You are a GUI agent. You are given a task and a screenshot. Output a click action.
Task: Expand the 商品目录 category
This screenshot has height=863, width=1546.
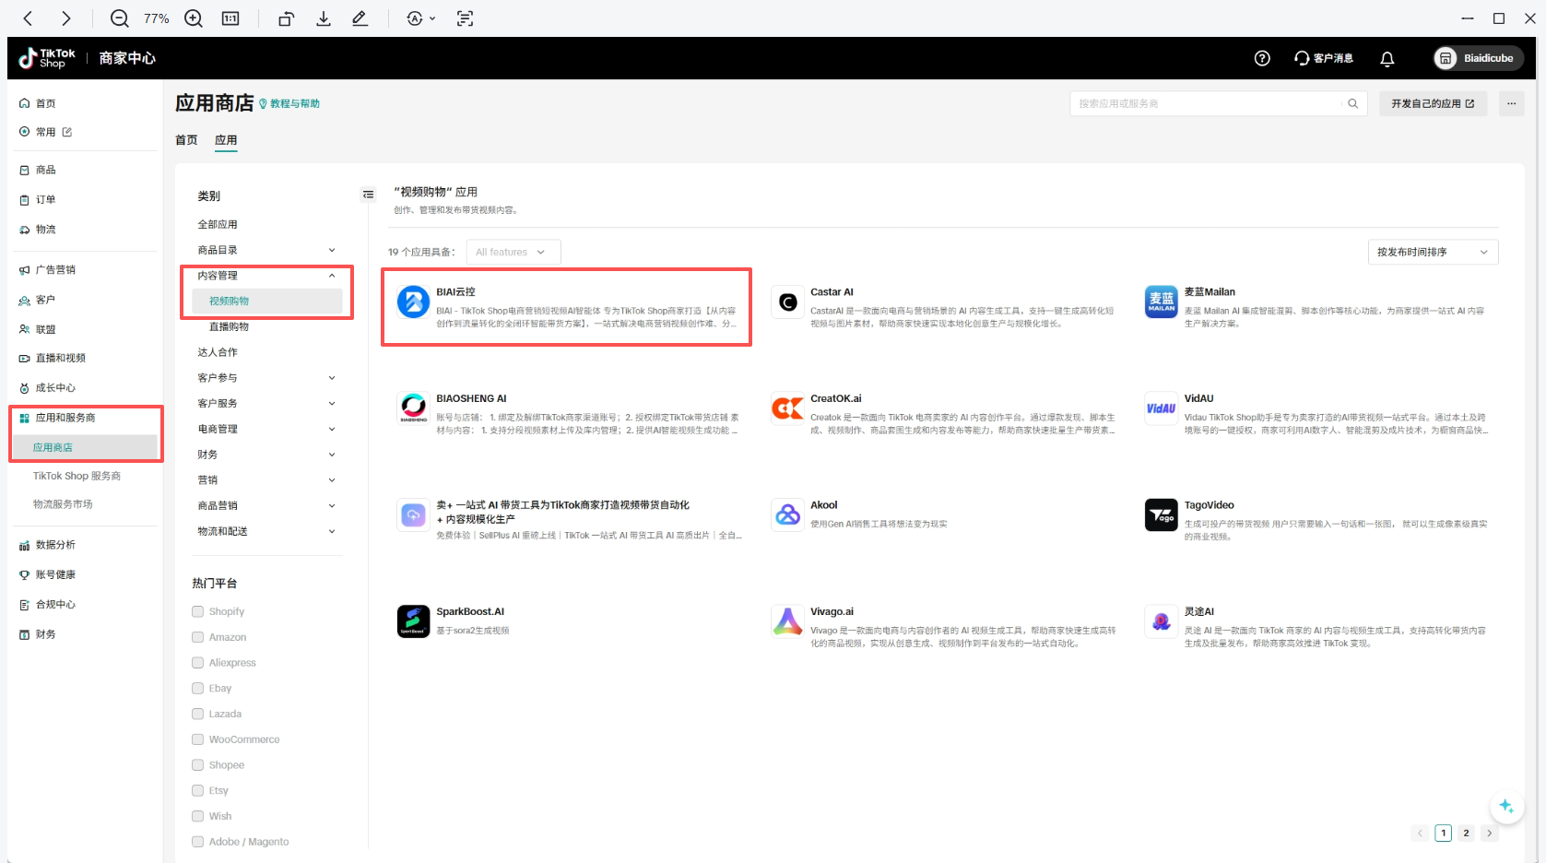coord(332,250)
